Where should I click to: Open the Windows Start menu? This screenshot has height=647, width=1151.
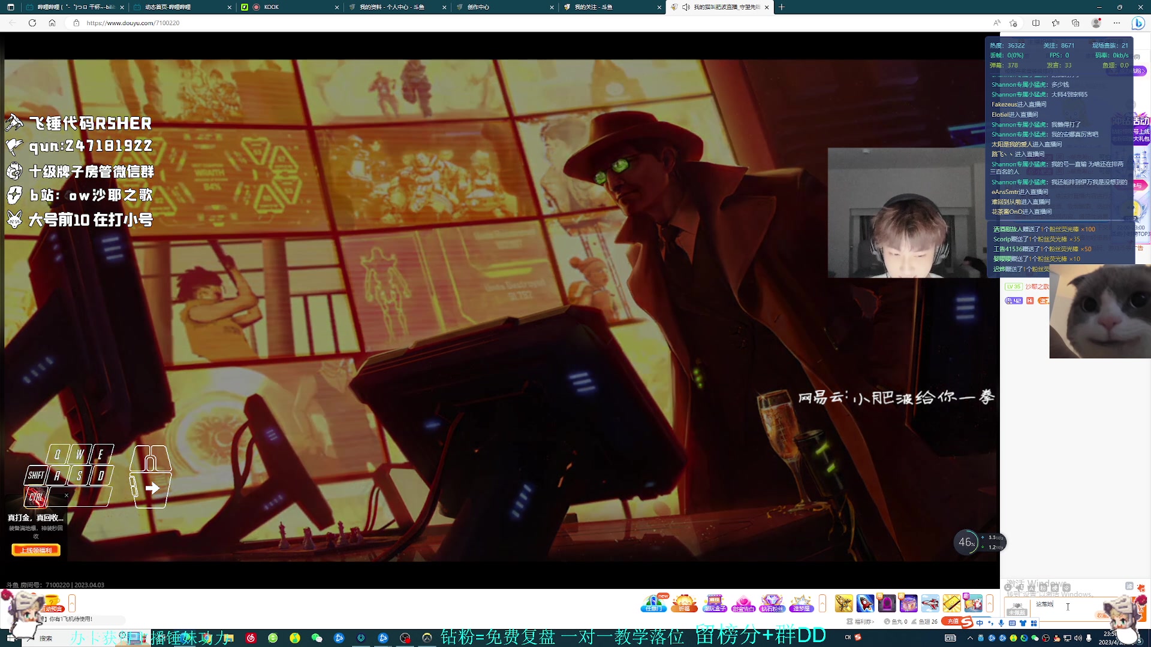click(11, 638)
